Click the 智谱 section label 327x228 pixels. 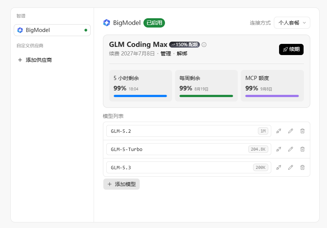coord(21,16)
